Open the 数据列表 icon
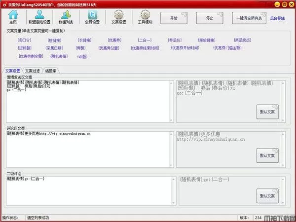Viewport: 296px width, 222px height. [66, 17]
